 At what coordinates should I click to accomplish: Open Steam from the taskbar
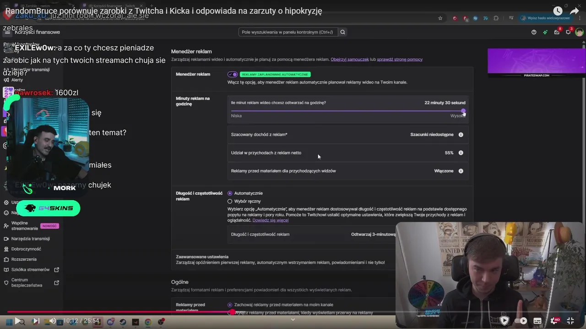click(123, 322)
